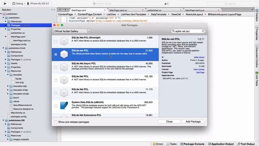Open the Unit Tests side panel
Image resolution: width=259 pixels, height=146 pixels.
pyautogui.click(x=257, y=79)
